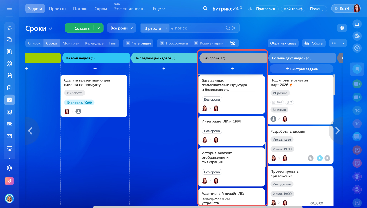367x208 pixels.
Task: Toggle the Просрочены counter filter
Action: coord(174,43)
